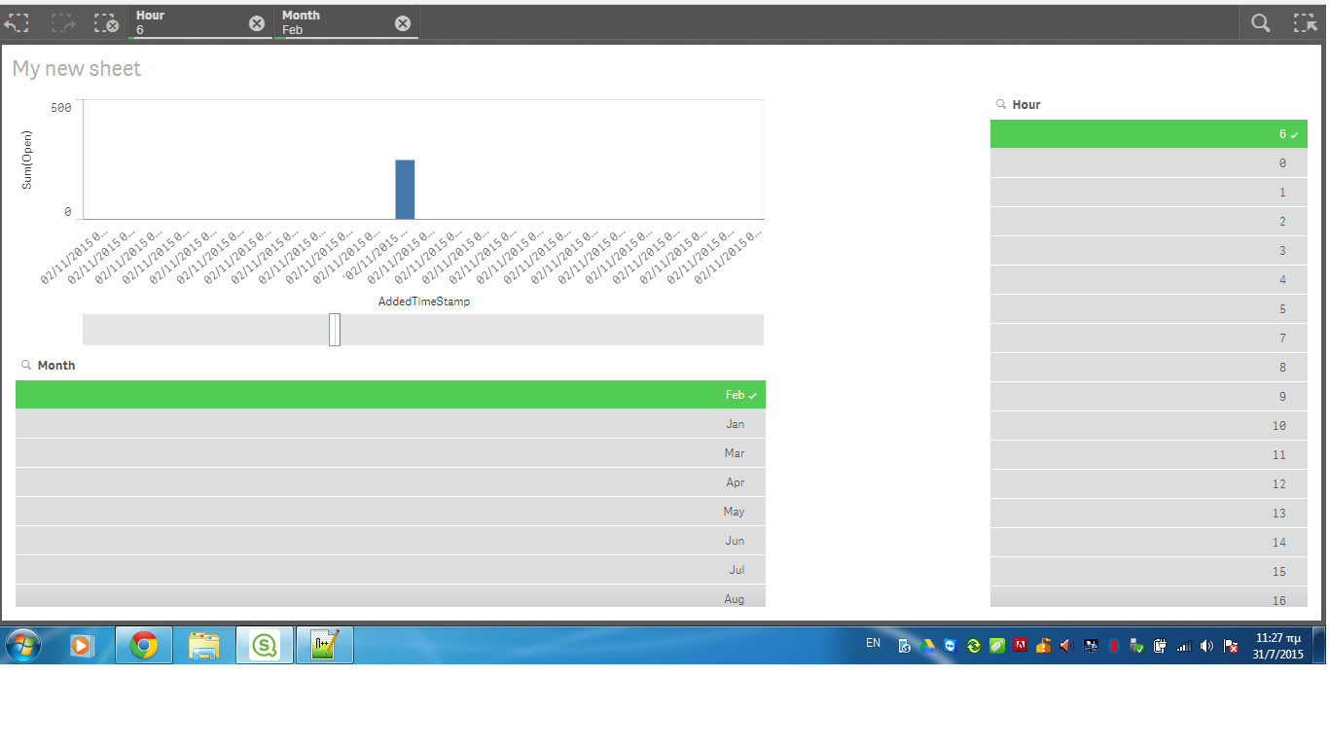Select hour 1 in the Hour list
1329x747 pixels.
click(x=1149, y=193)
